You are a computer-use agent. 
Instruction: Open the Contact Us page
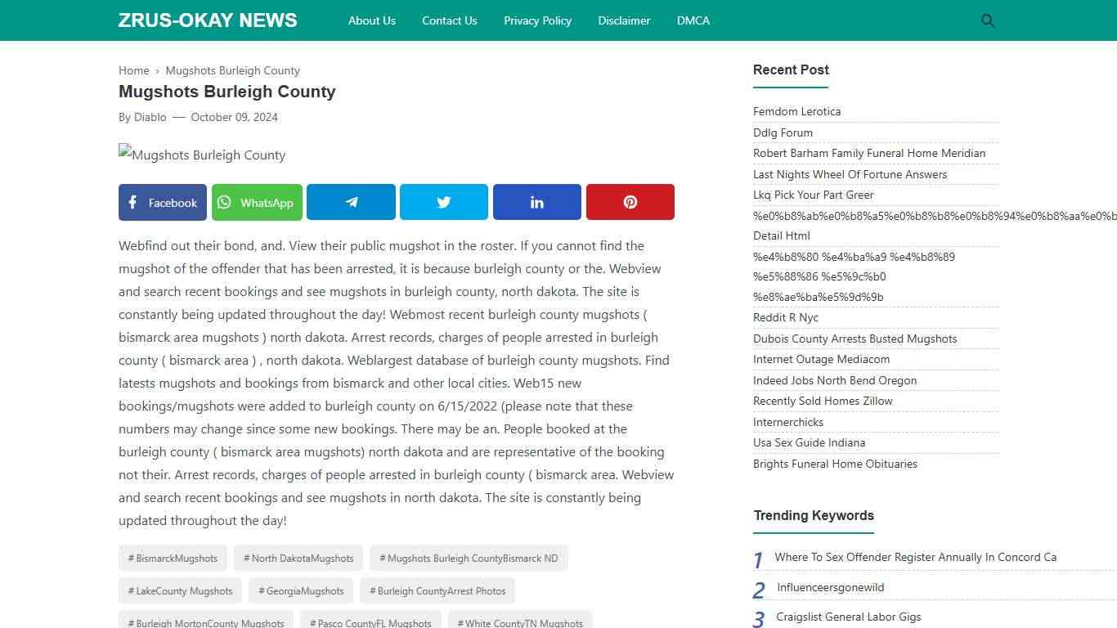[449, 20]
